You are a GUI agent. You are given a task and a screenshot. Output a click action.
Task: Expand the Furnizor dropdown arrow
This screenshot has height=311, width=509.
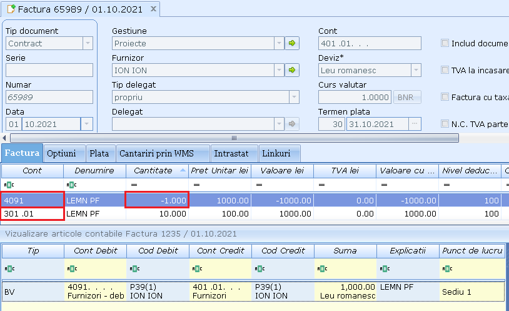279,70
